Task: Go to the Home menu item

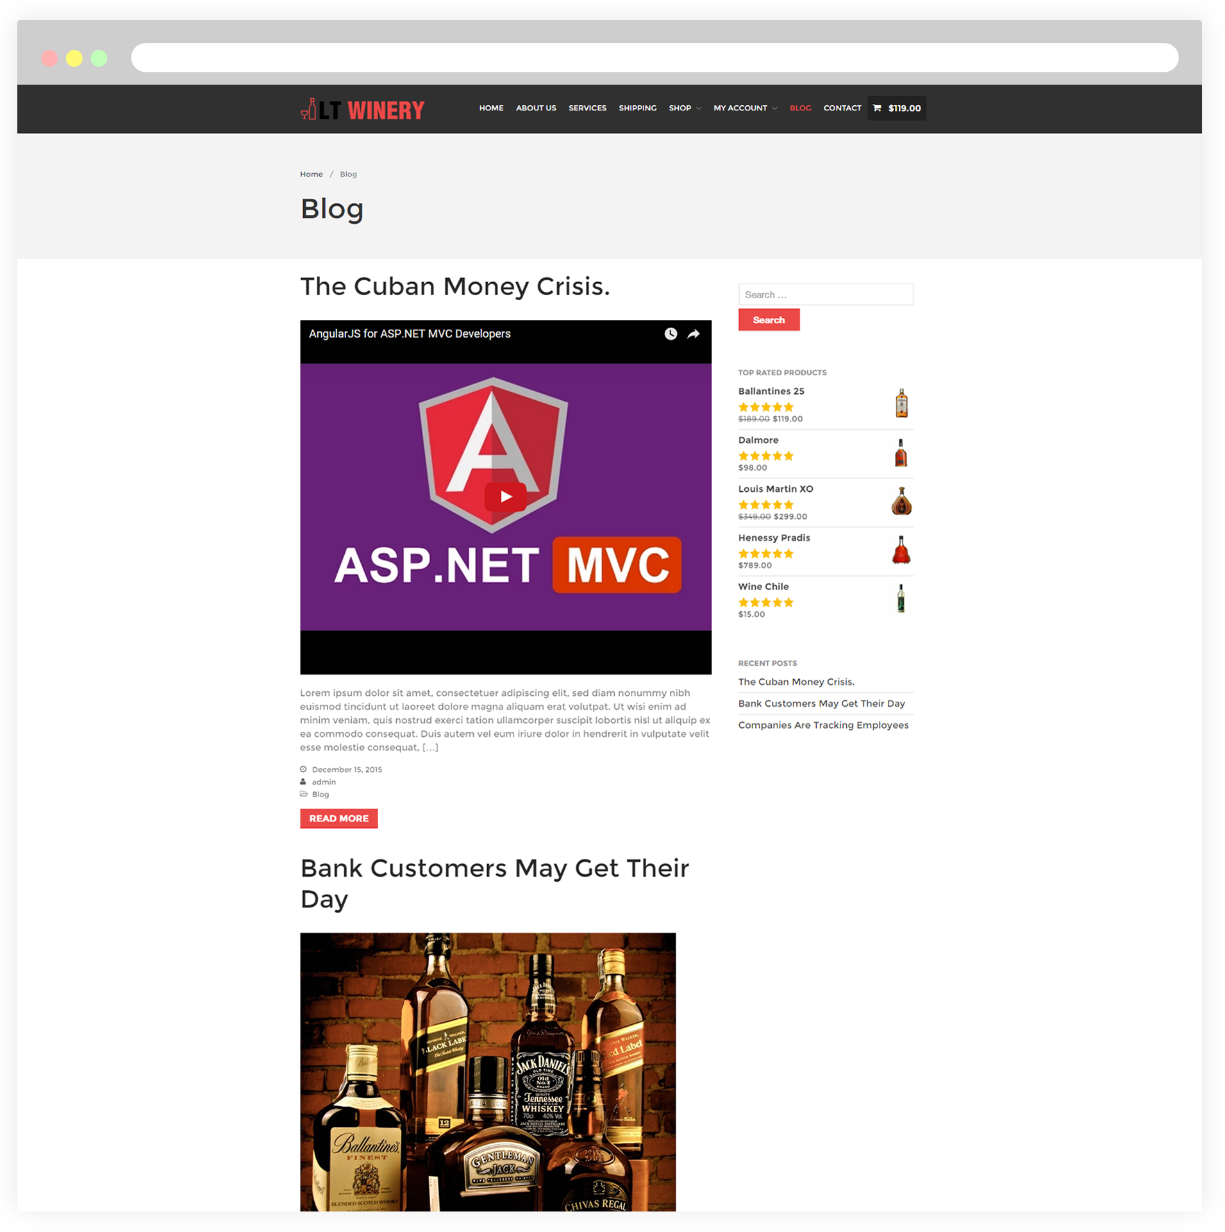Action: click(491, 108)
